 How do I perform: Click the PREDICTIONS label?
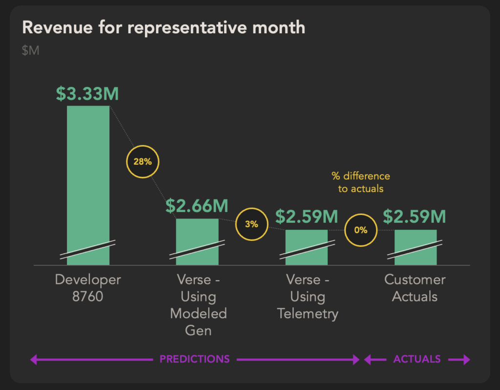pyautogui.click(x=194, y=359)
